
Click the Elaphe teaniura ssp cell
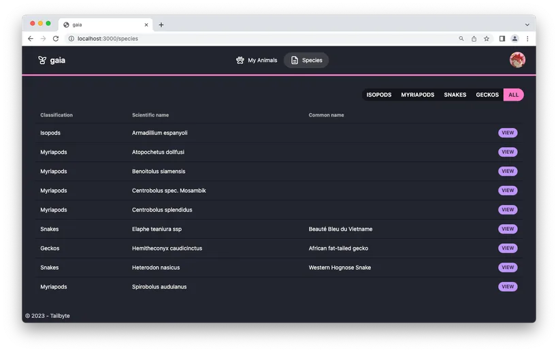click(x=157, y=229)
